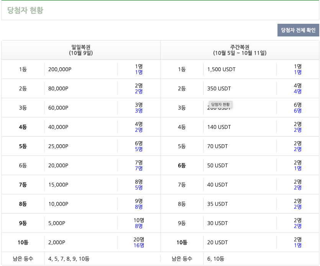View weekly 1,500 USDT winners 1명 link
This screenshot has height=266, width=320.
pos(298,72)
